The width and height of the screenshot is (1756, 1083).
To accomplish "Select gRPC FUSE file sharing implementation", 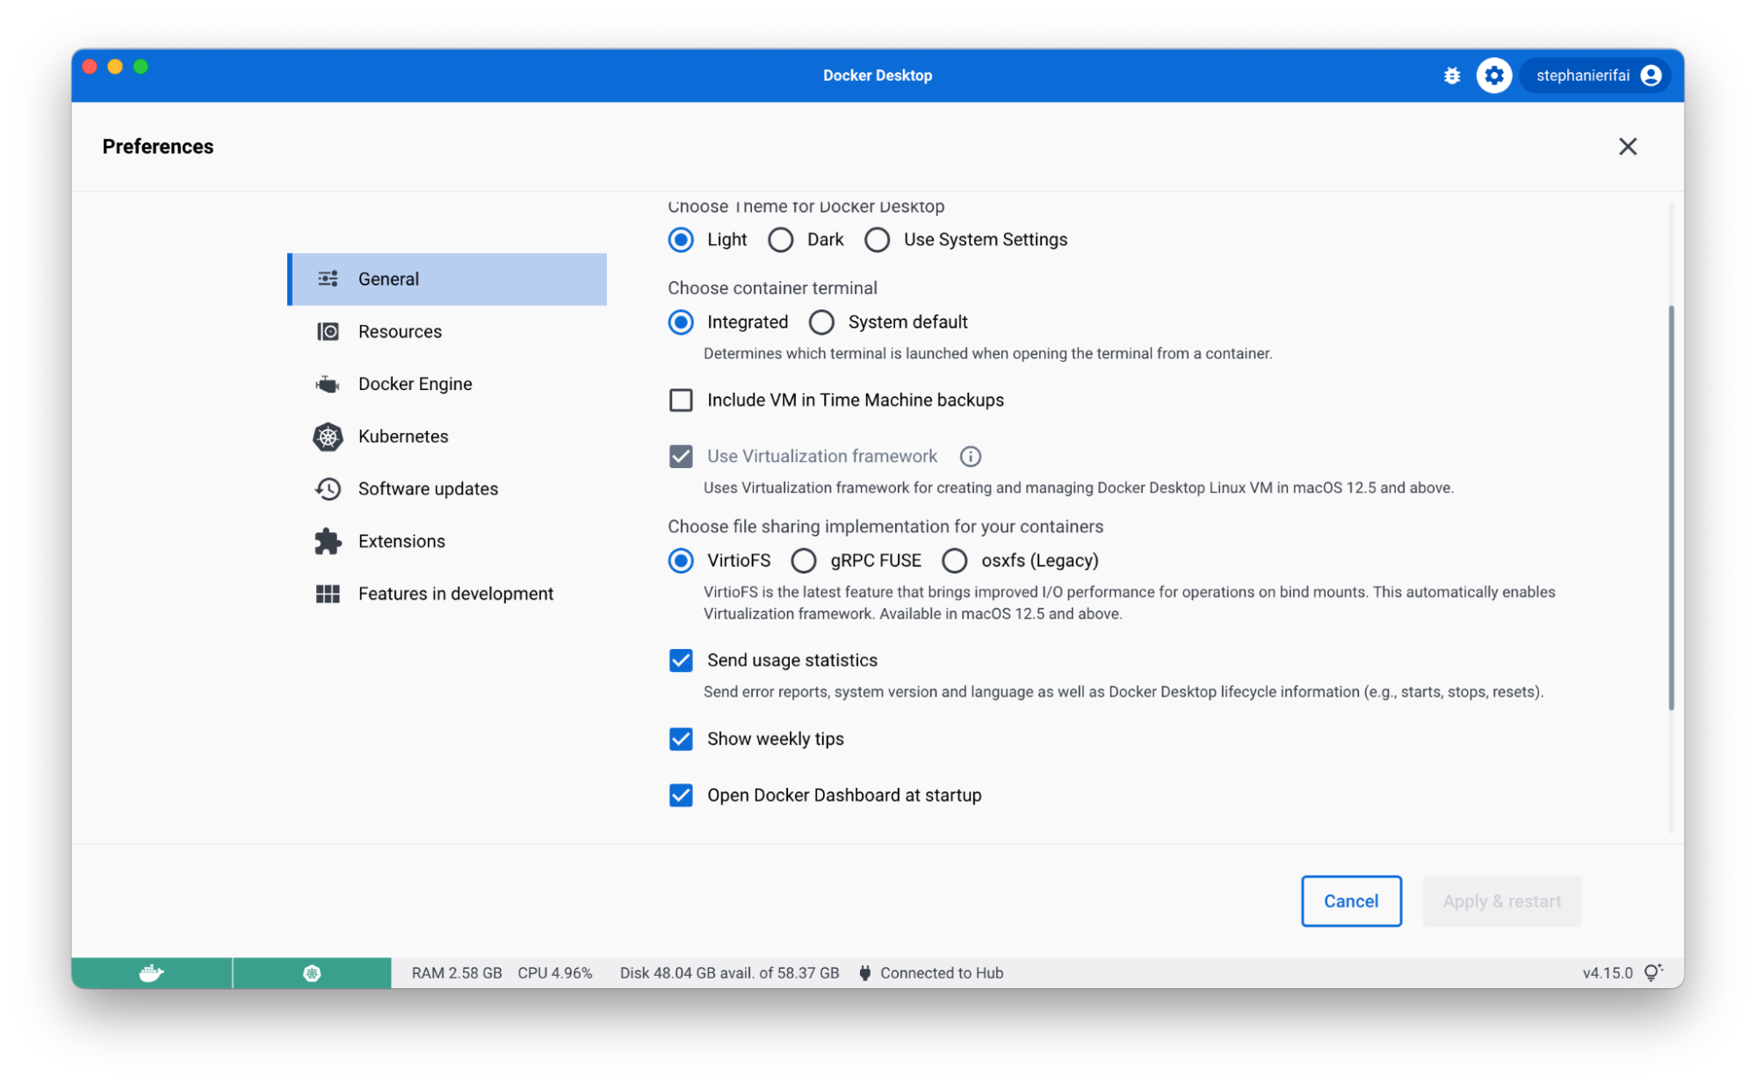I will pos(804,560).
